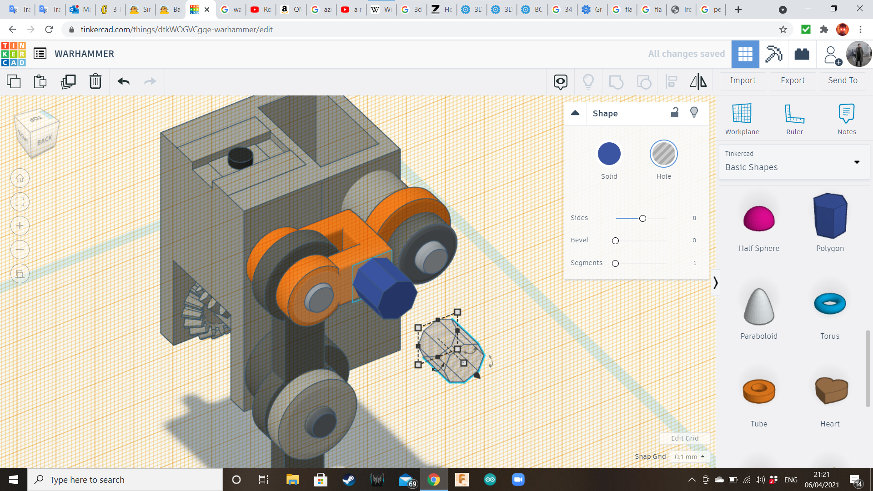Click the Import button
The width and height of the screenshot is (873, 491).
click(743, 80)
